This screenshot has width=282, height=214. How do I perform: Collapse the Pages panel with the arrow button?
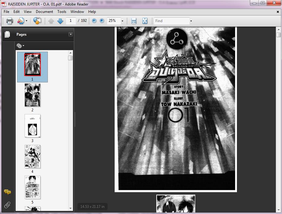71,34
